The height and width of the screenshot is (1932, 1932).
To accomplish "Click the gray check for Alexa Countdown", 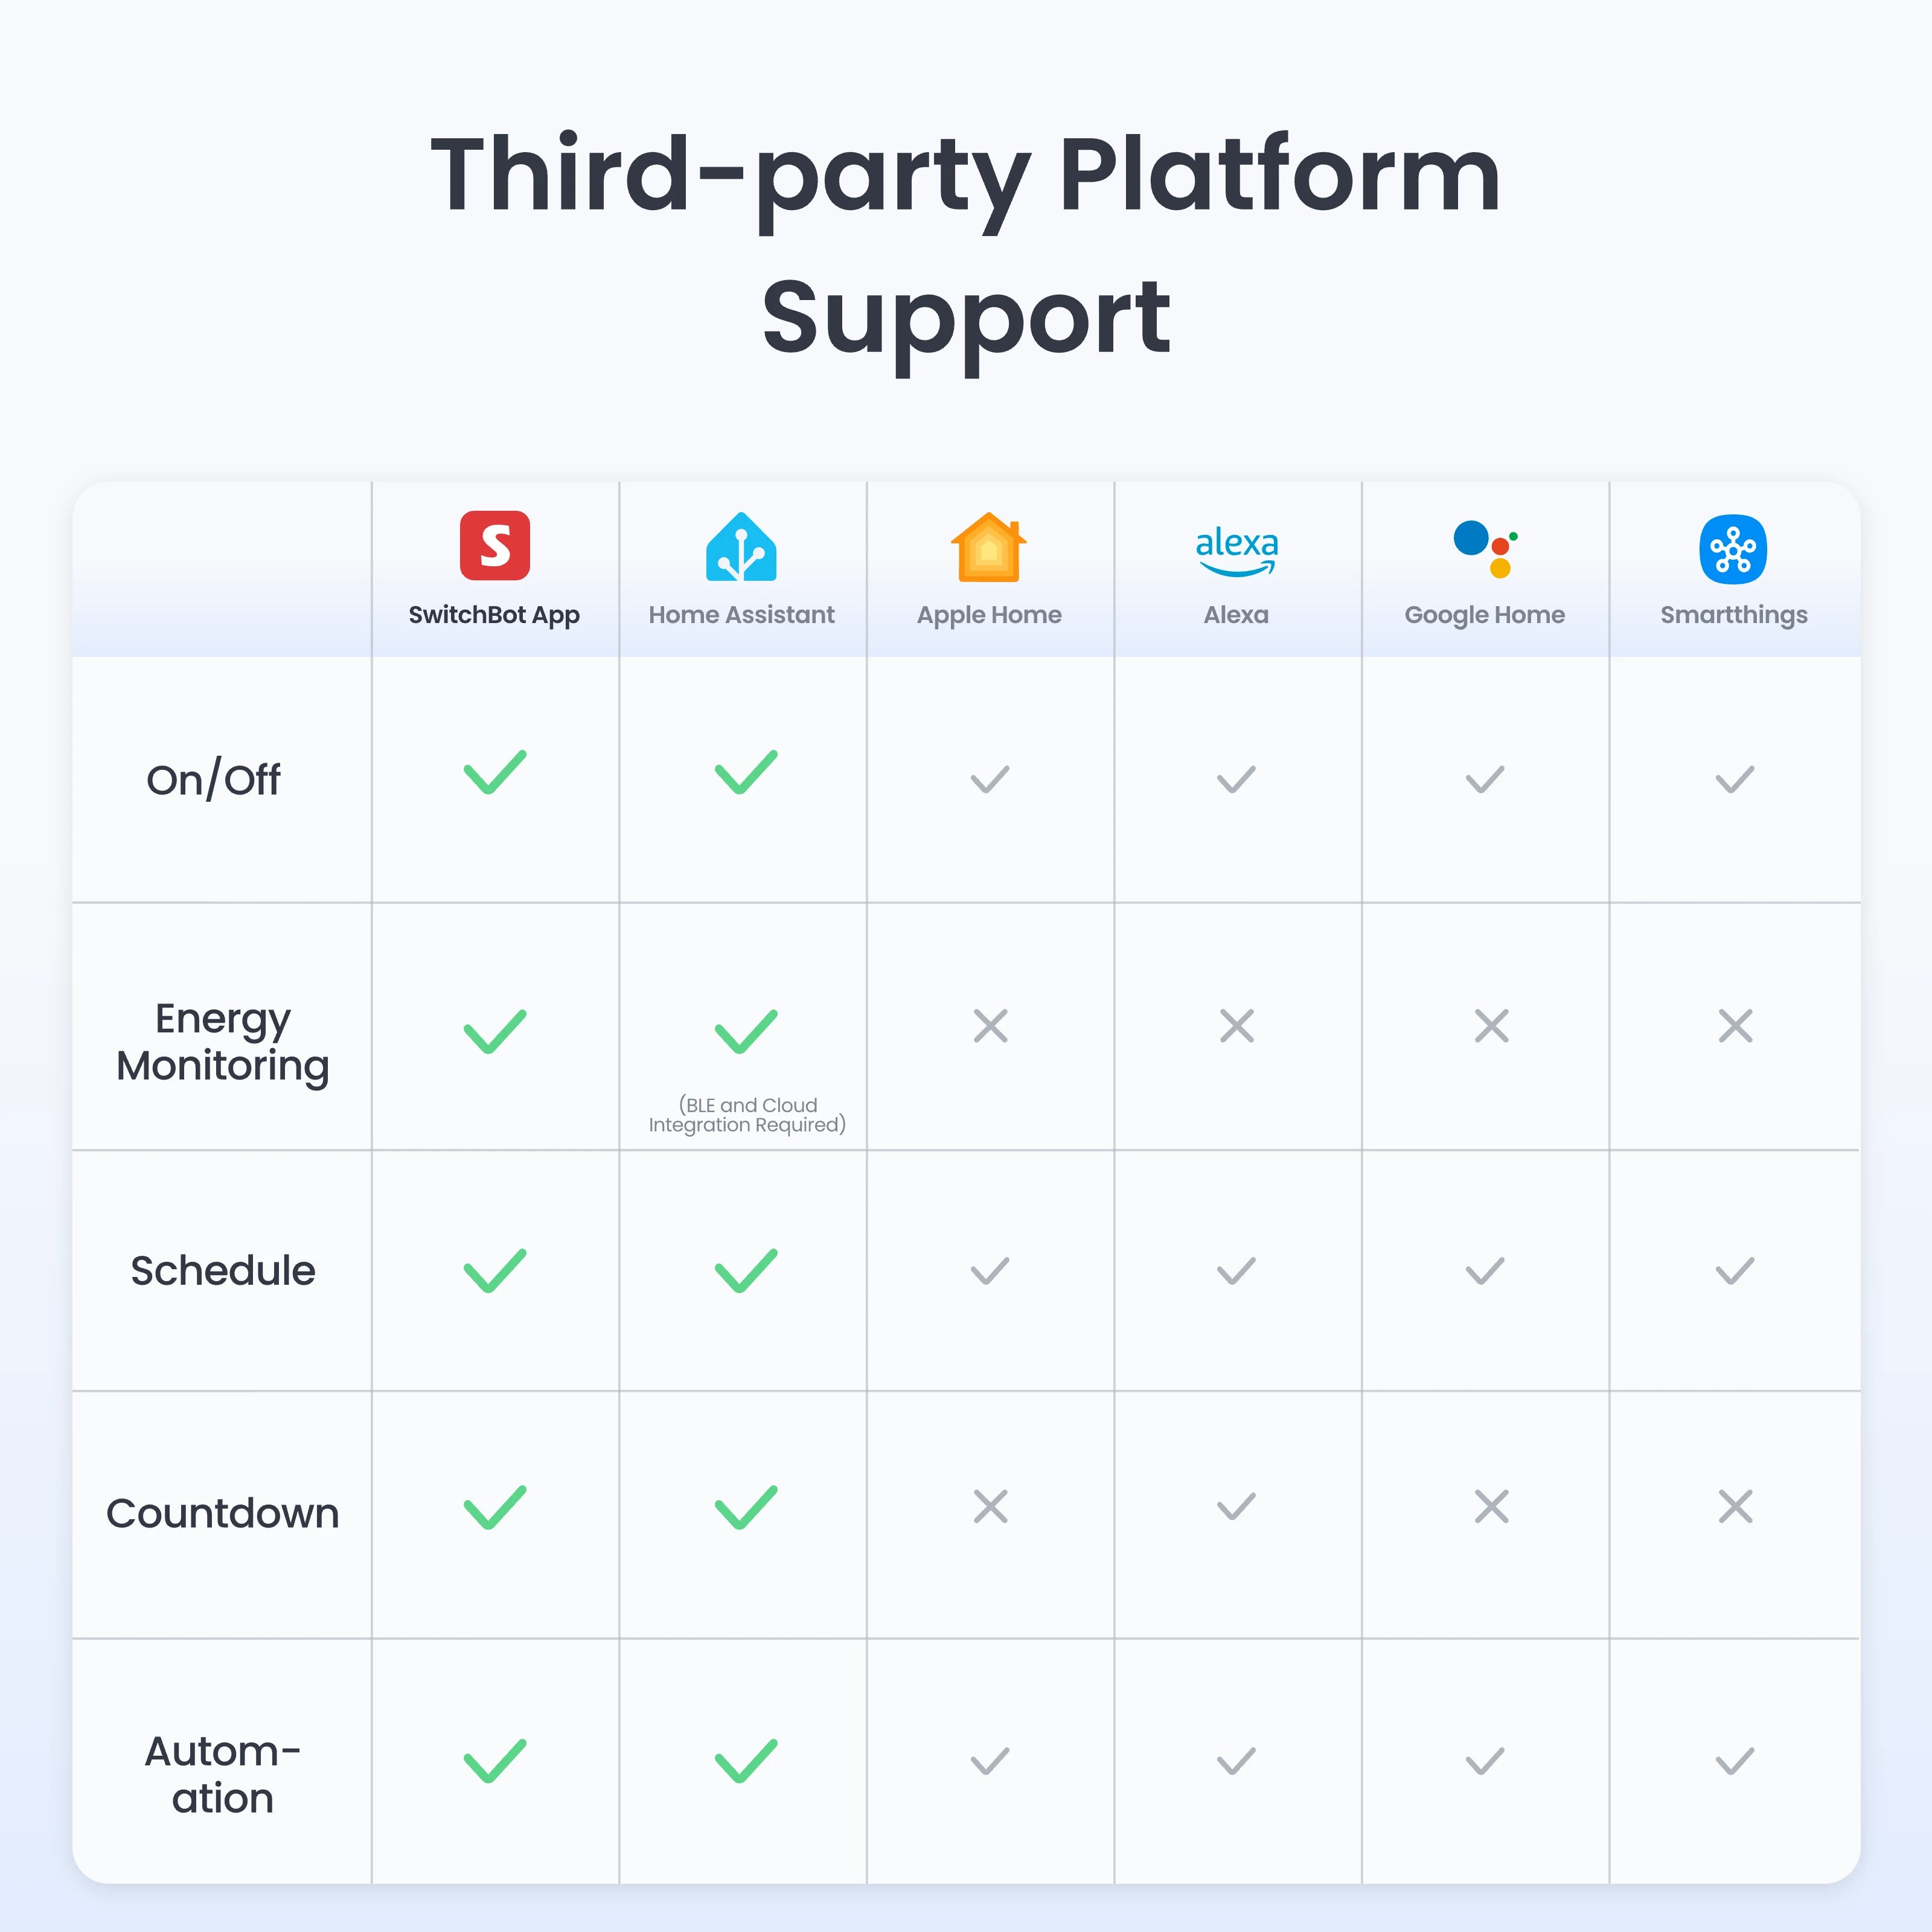I will click(x=1236, y=1506).
